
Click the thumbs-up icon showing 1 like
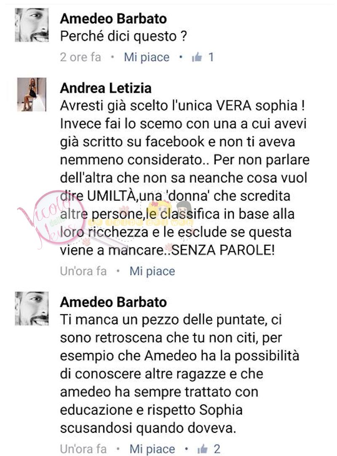point(197,57)
